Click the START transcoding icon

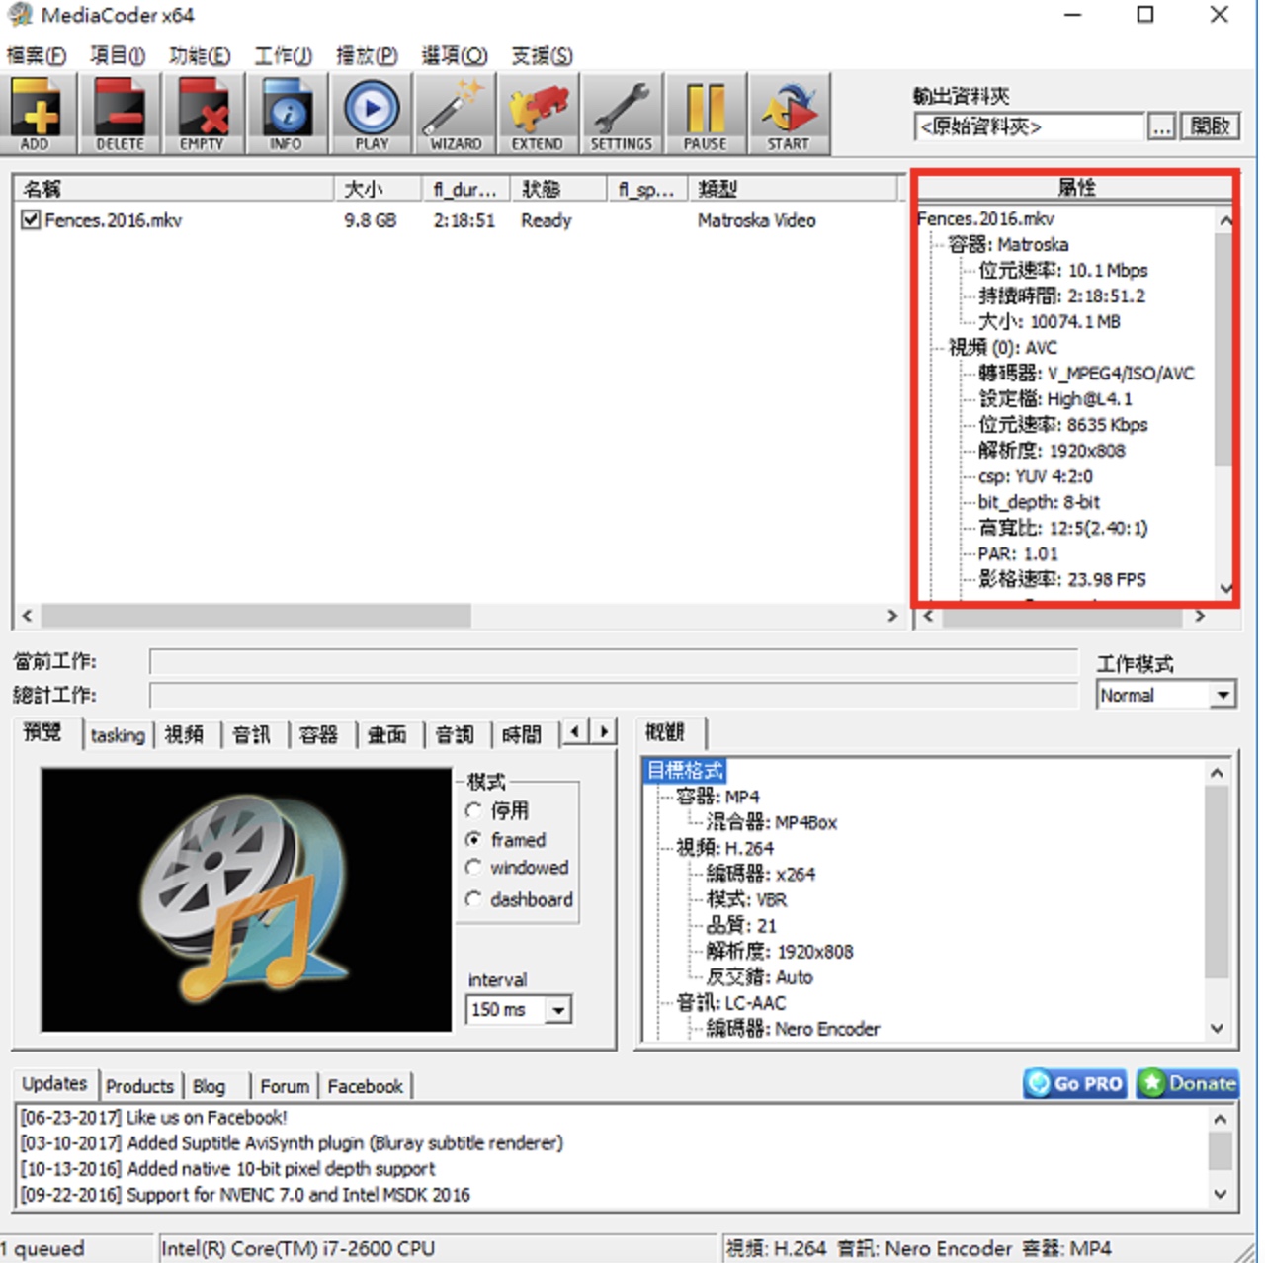[789, 114]
